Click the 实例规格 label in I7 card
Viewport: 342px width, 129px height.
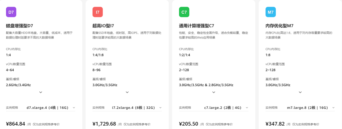[99, 108]
